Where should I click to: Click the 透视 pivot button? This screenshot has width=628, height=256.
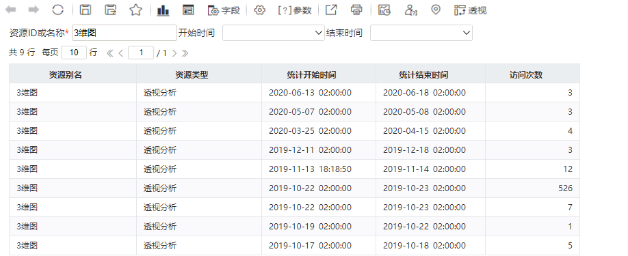pyautogui.click(x=471, y=10)
